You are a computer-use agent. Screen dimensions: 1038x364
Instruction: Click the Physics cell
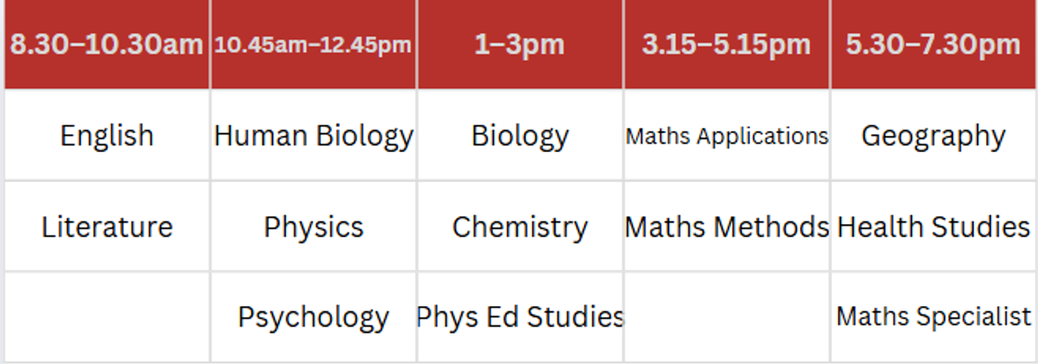click(x=313, y=227)
